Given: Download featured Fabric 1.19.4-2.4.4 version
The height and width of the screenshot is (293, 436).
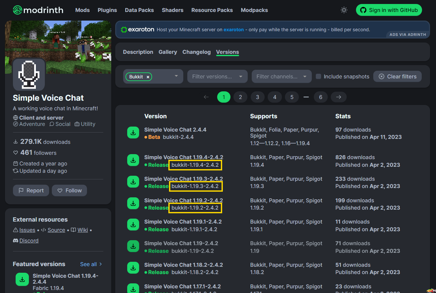Looking at the screenshot, I should coord(22,279).
